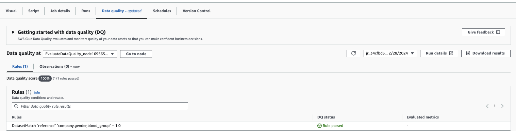Click the green Rule passed status icon

[319, 126]
